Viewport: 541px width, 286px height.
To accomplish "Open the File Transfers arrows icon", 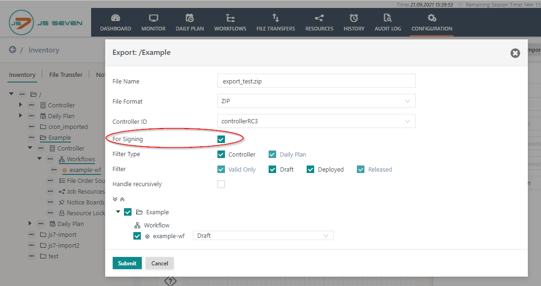I will pos(275,17).
